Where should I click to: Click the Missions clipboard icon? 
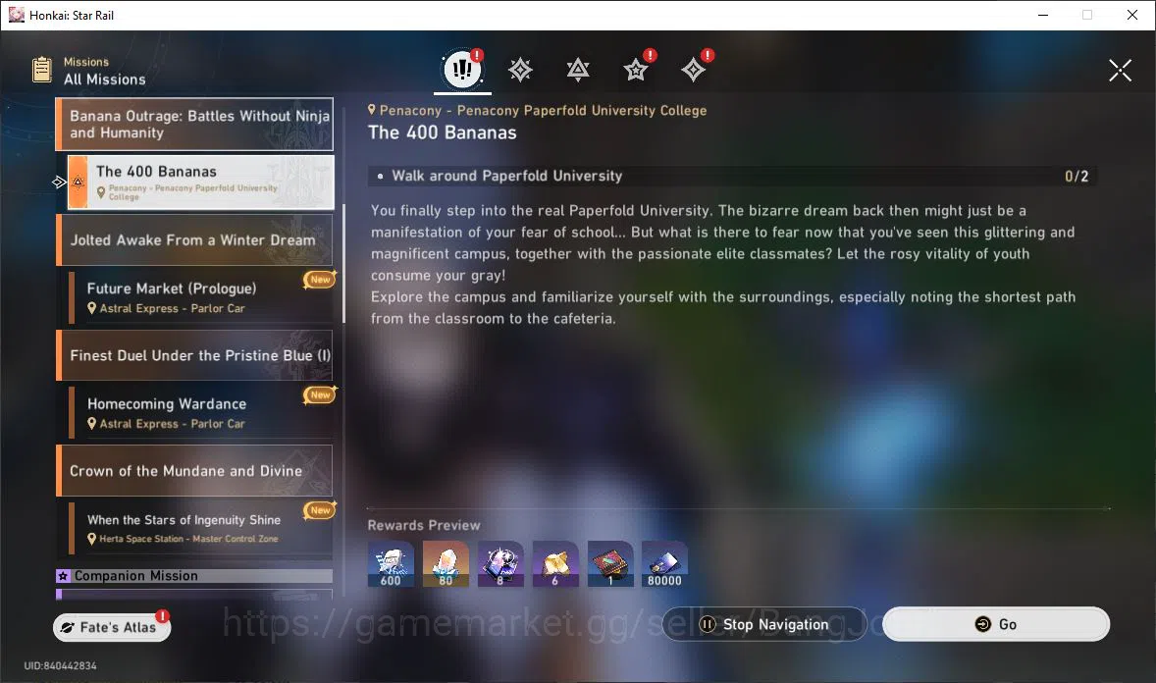(42, 70)
